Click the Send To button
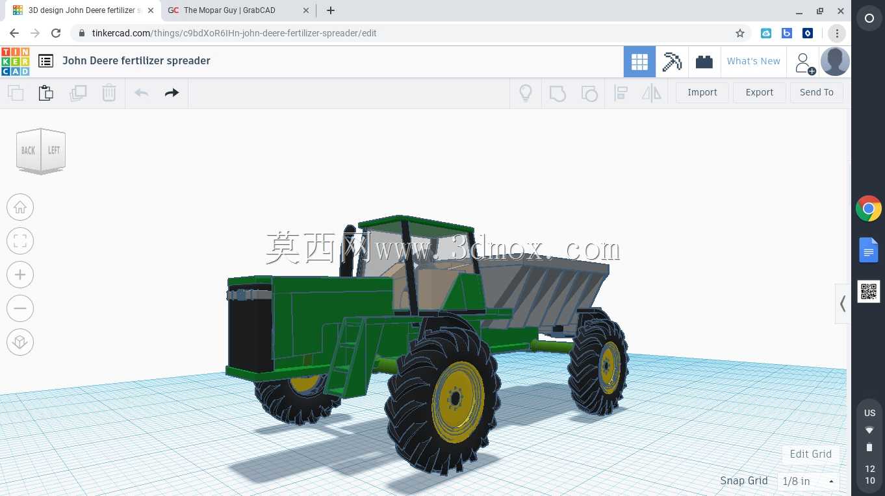 [x=817, y=92]
